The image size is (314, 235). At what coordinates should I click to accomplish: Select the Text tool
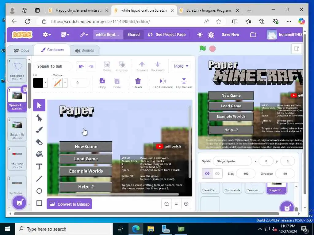[39, 166]
